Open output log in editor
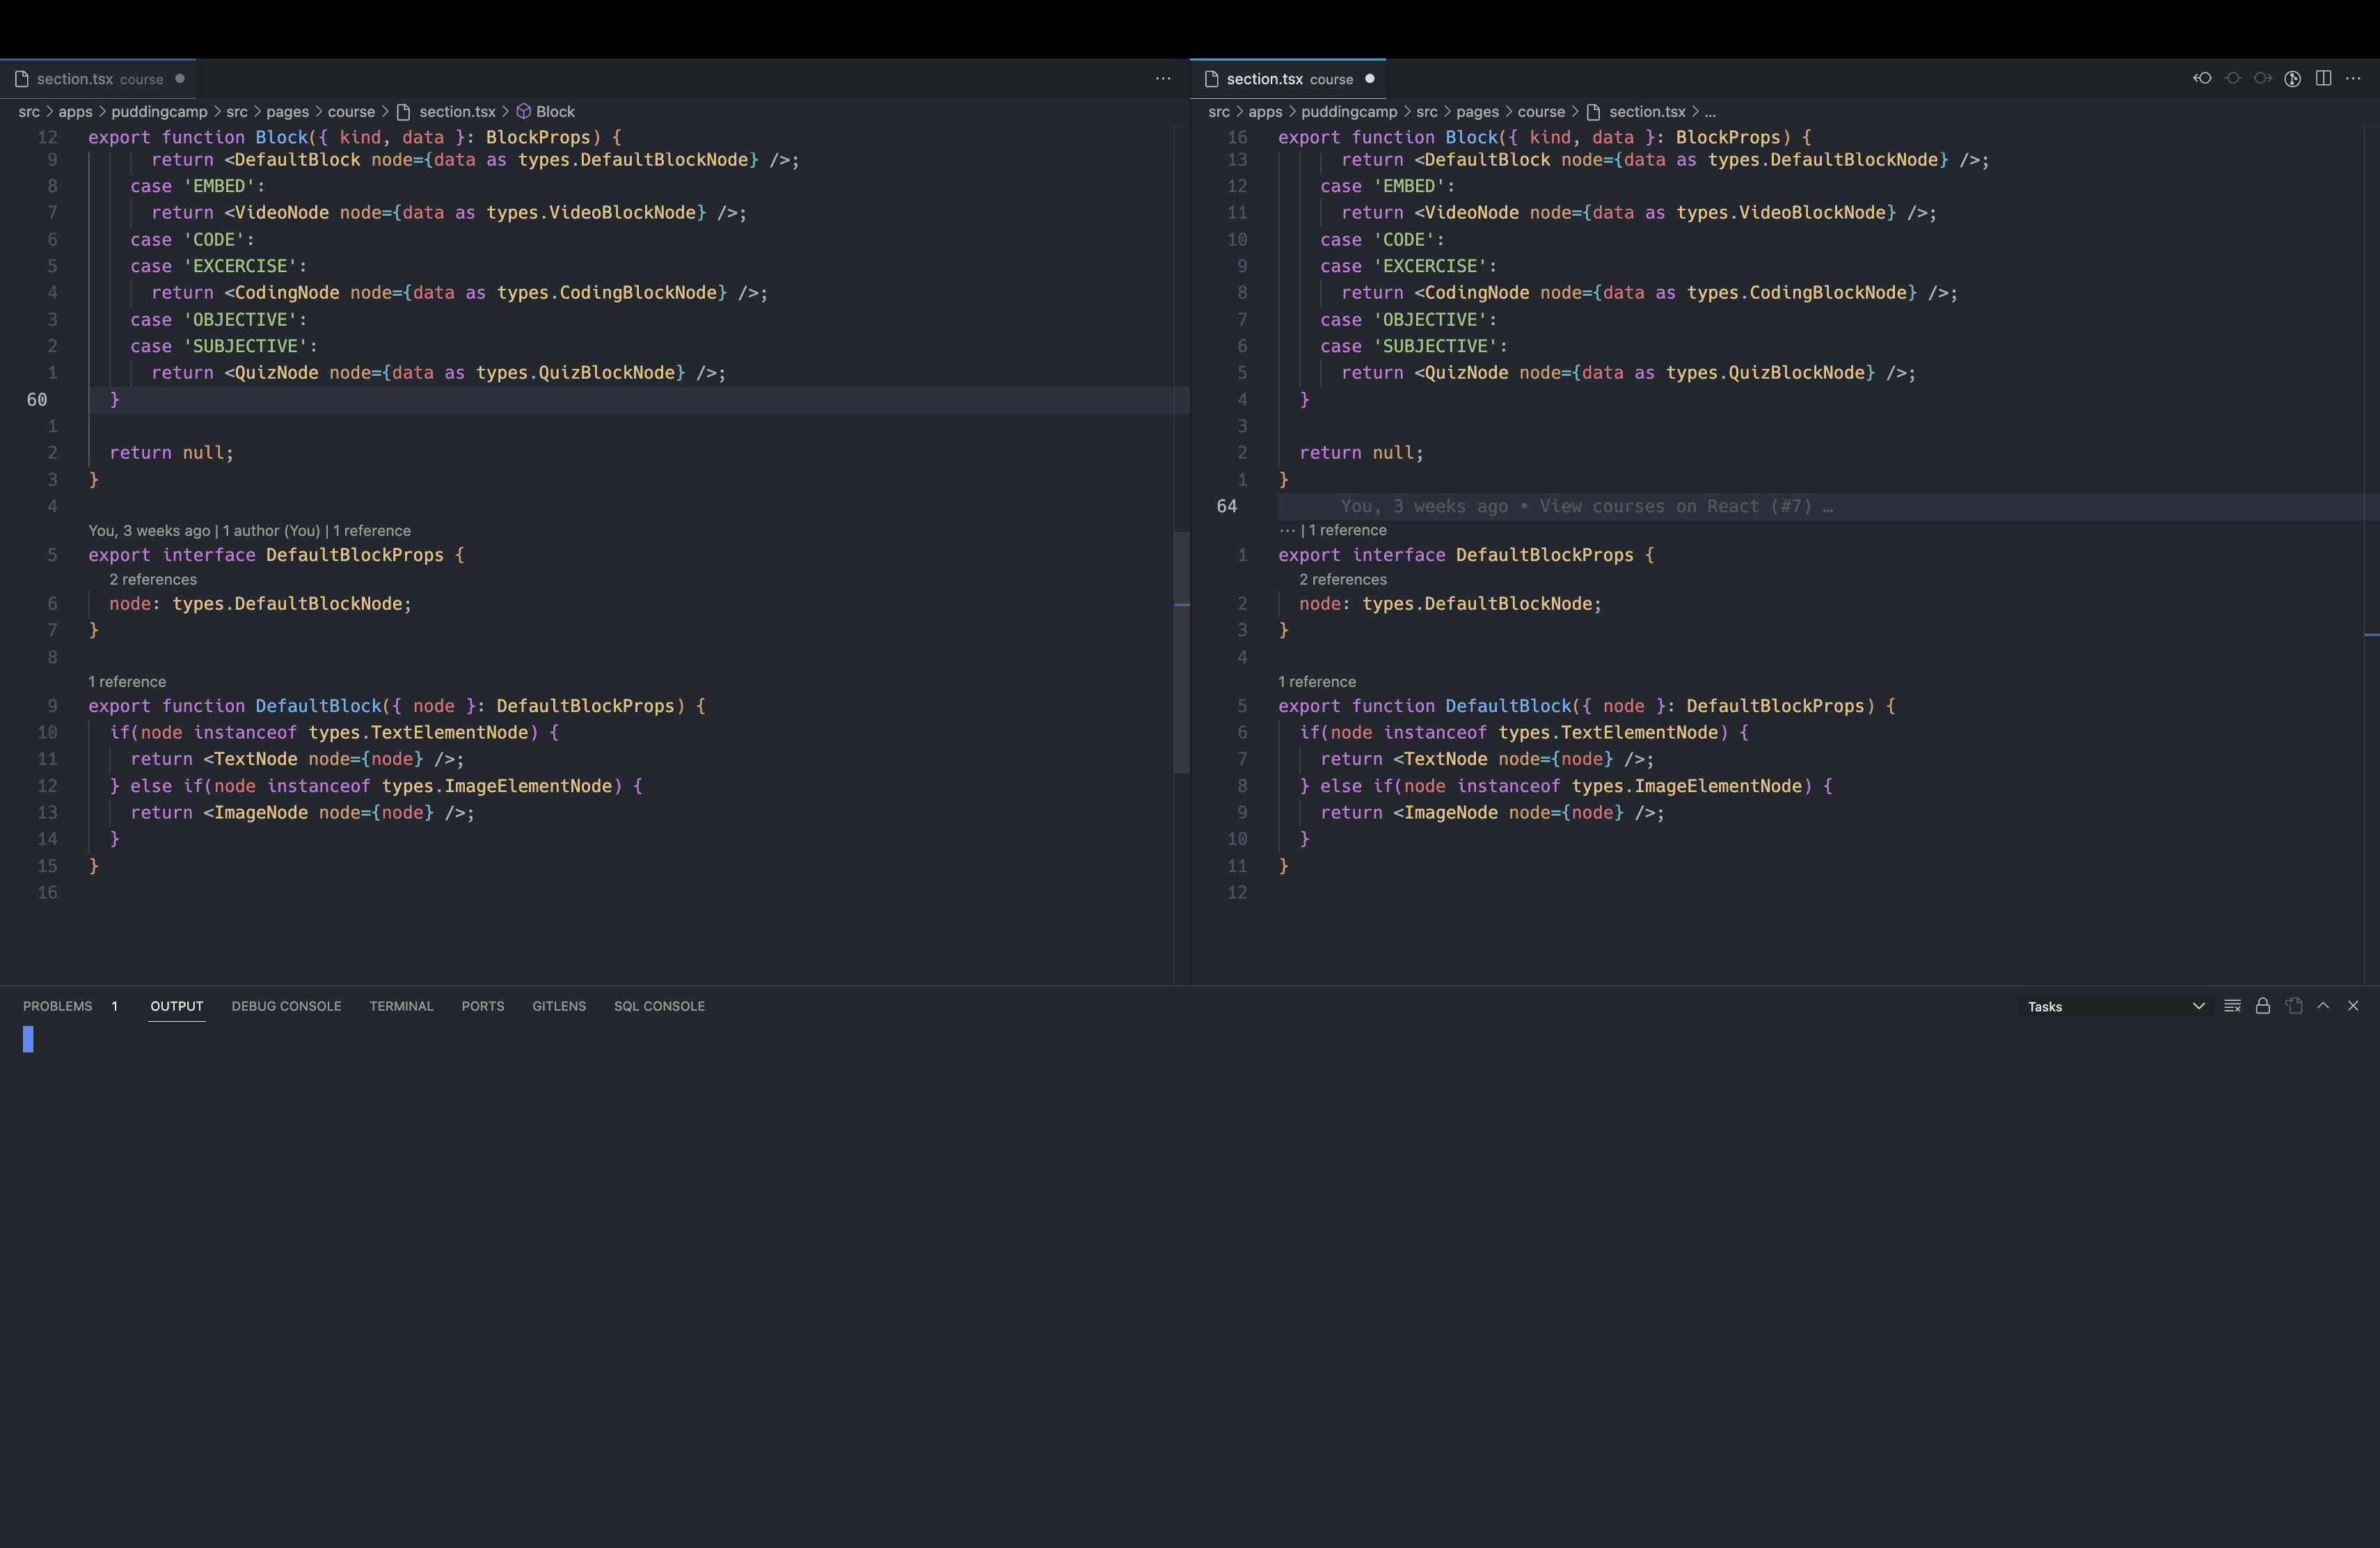Screen dimensions: 2380x1548 point(2294,1006)
